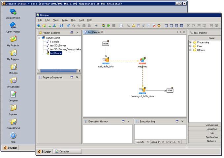Click the Designer taskbar button
Screen dimensions: 224x158
point(68,151)
